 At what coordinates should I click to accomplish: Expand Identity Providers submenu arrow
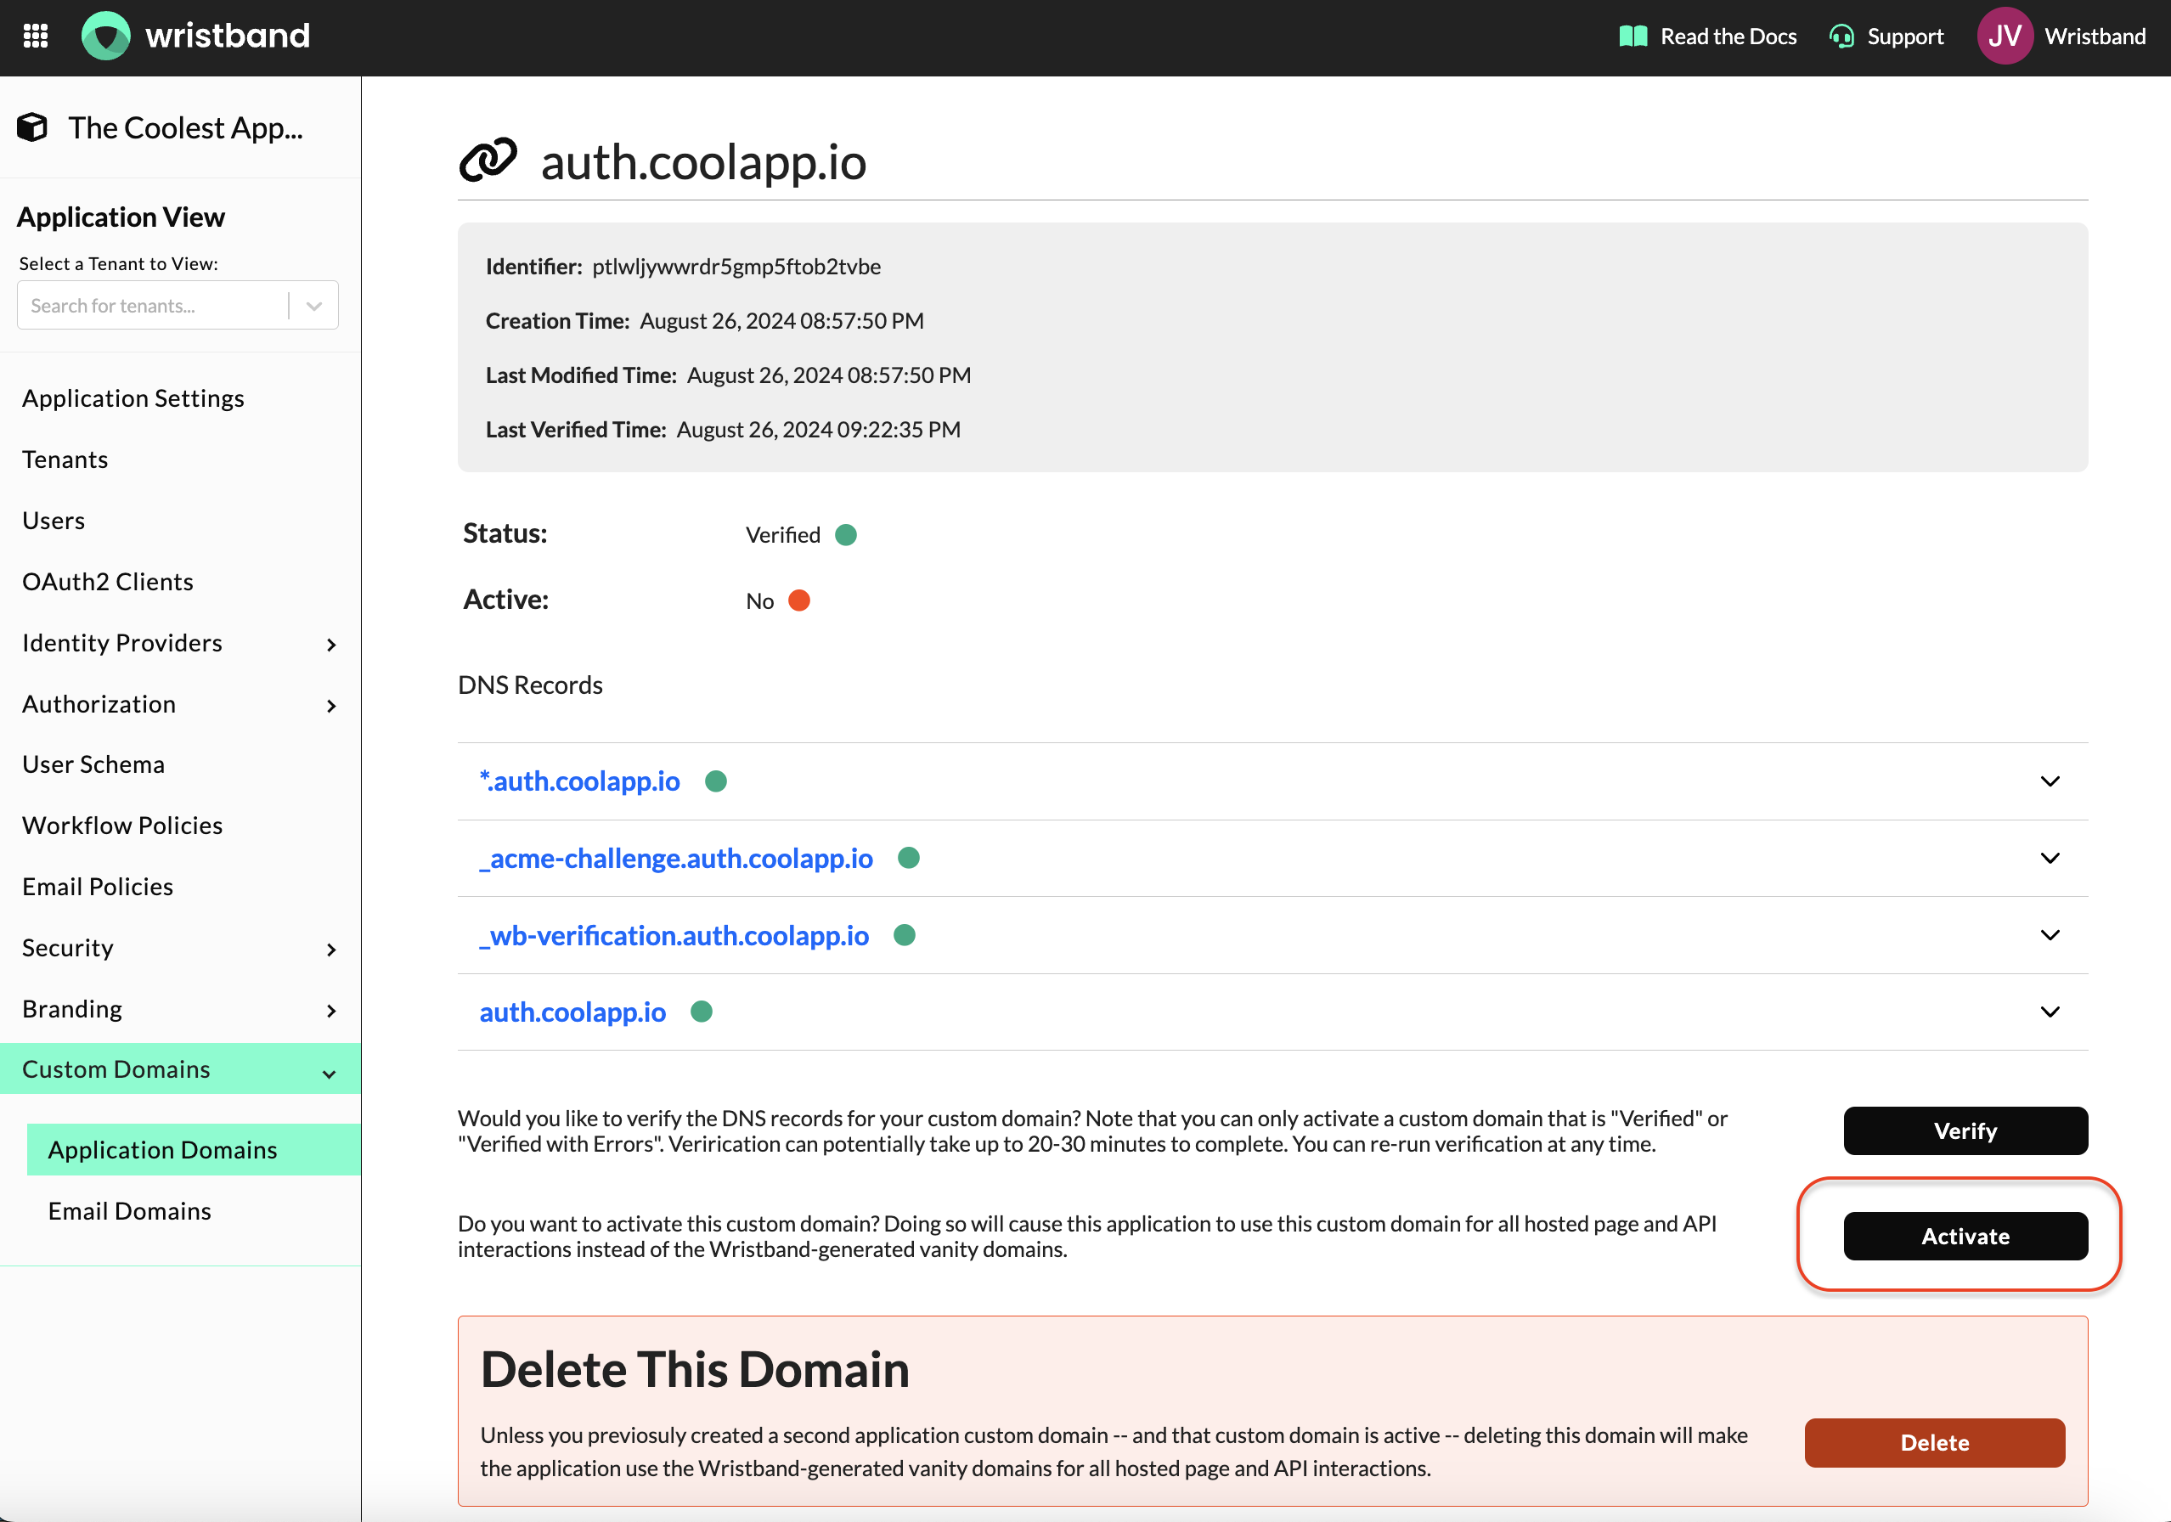[331, 645]
